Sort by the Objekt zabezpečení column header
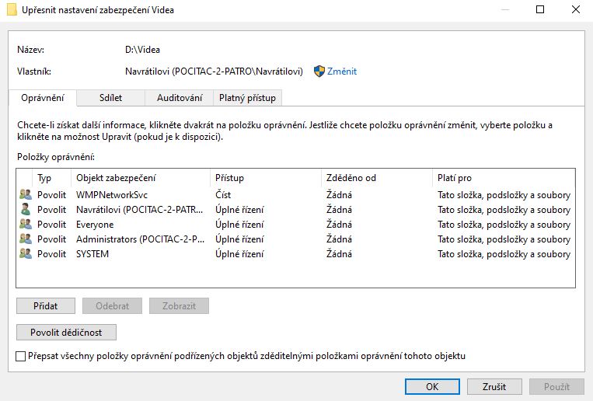The height and width of the screenshot is (401, 593). pyautogui.click(x=140, y=178)
